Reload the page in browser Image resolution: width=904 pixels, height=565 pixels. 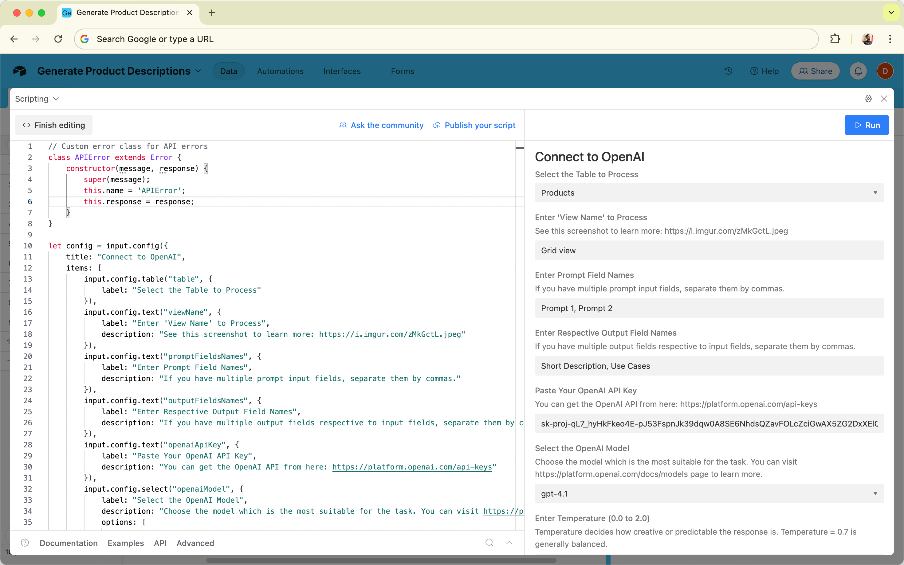coord(58,39)
